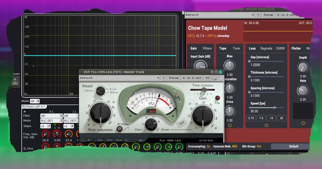Toggle the power button under the Loss section
This screenshot has height=169, width=322.
266,125
